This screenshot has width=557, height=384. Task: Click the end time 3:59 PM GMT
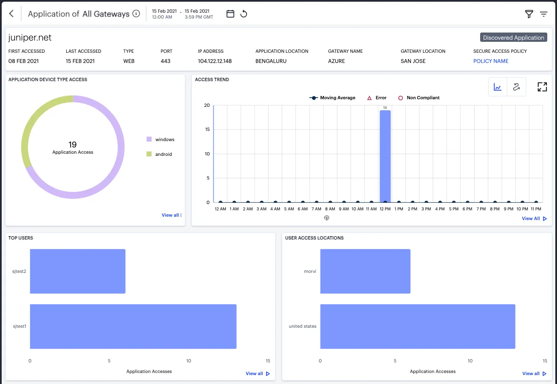click(199, 17)
